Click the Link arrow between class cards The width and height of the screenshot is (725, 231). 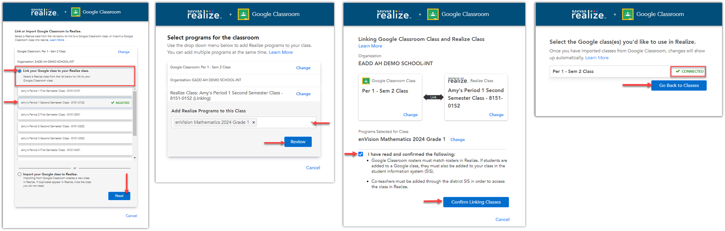pyautogui.click(x=433, y=97)
